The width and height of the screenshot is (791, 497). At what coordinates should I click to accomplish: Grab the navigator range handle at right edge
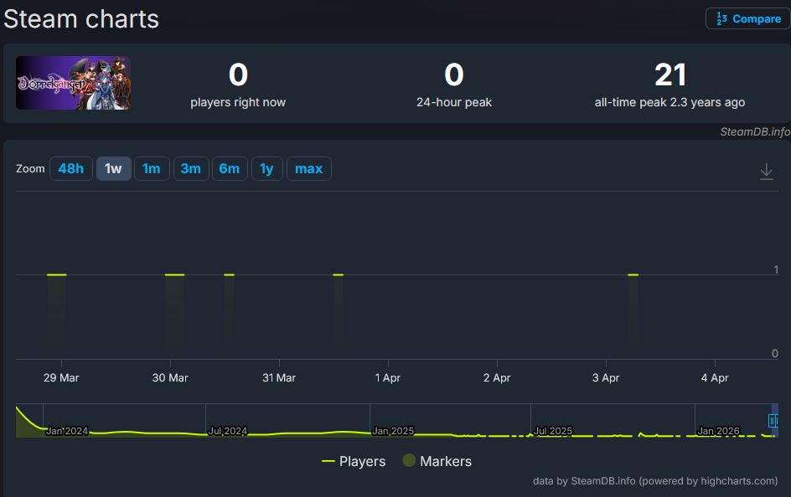pos(773,421)
